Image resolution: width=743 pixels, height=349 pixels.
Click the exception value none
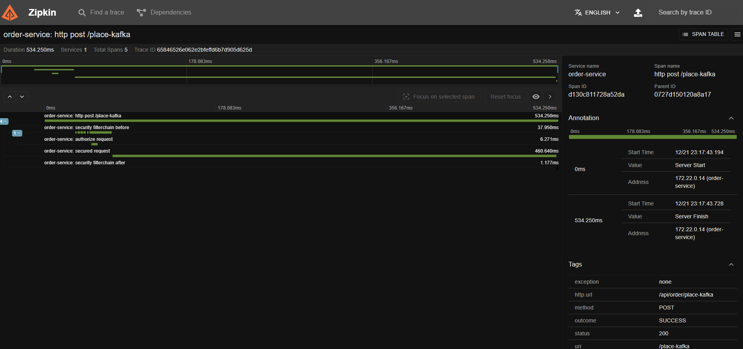(x=665, y=282)
